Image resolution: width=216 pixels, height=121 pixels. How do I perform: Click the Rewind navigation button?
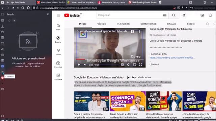[x=13, y=8]
